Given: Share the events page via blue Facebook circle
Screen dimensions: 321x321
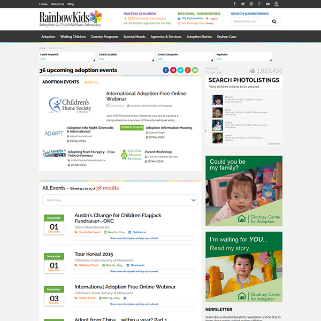Looking at the screenshot, I should coord(166,70).
